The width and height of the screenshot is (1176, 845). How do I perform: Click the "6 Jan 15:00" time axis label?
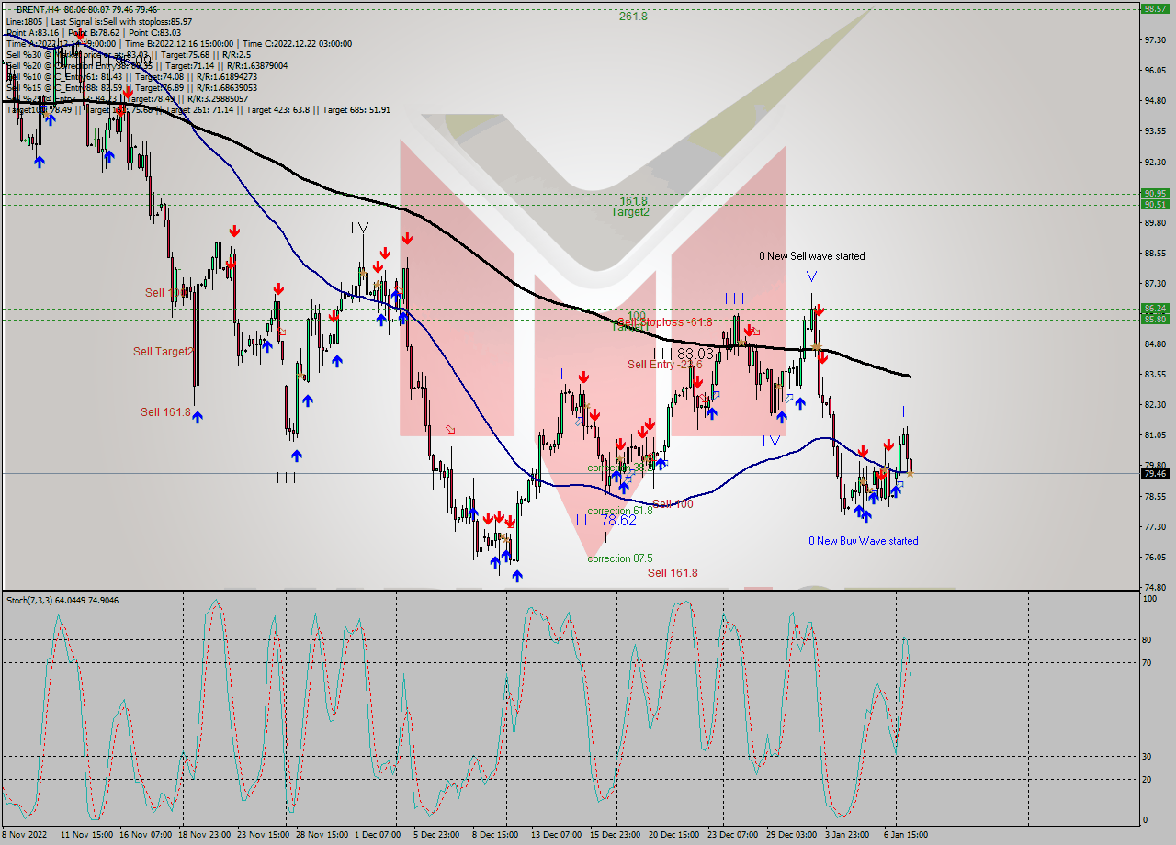[x=908, y=835]
